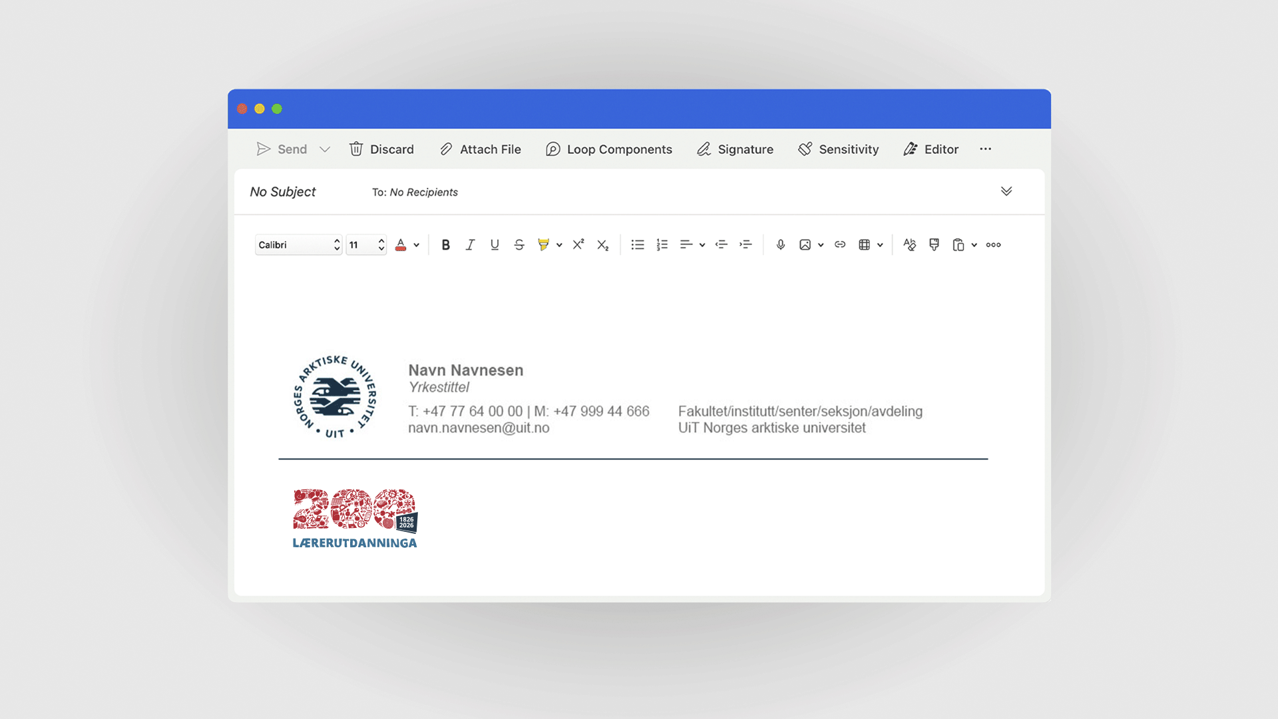The image size is (1278, 719).
Task: Start dictation with microphone icon
Action: [x=781, y=245]
